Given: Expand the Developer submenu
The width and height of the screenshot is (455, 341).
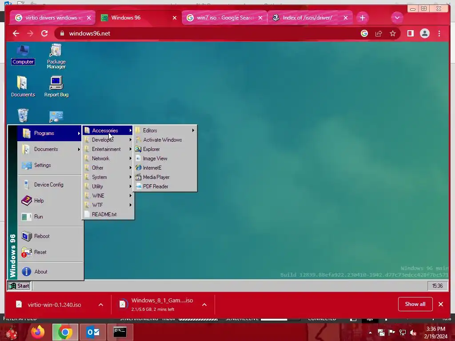Looking at the screenshot, I should pyautogui.click(x=108, y=140).
